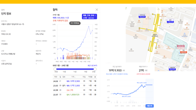This screenshot has height=110, width=196.
Task: Click the 최고 대비 price difference text
Action: pyautogui.click(x=117, y=74)
